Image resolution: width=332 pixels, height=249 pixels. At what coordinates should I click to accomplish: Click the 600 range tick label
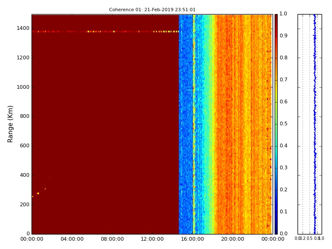24,146
